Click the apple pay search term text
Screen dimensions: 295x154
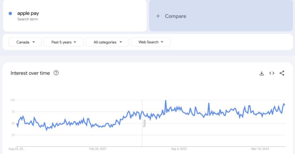[28, 13]
